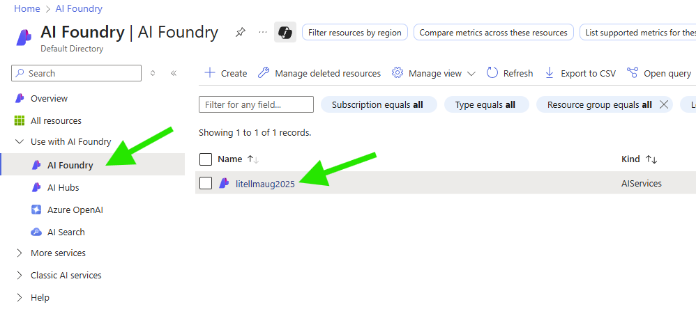Click the Overview sidebar icon
The image size is (696, 332).
[x=19, y=98]
